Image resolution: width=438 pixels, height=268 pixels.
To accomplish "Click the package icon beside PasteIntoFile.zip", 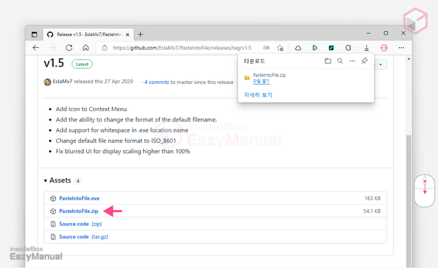I will pos(53,211).
